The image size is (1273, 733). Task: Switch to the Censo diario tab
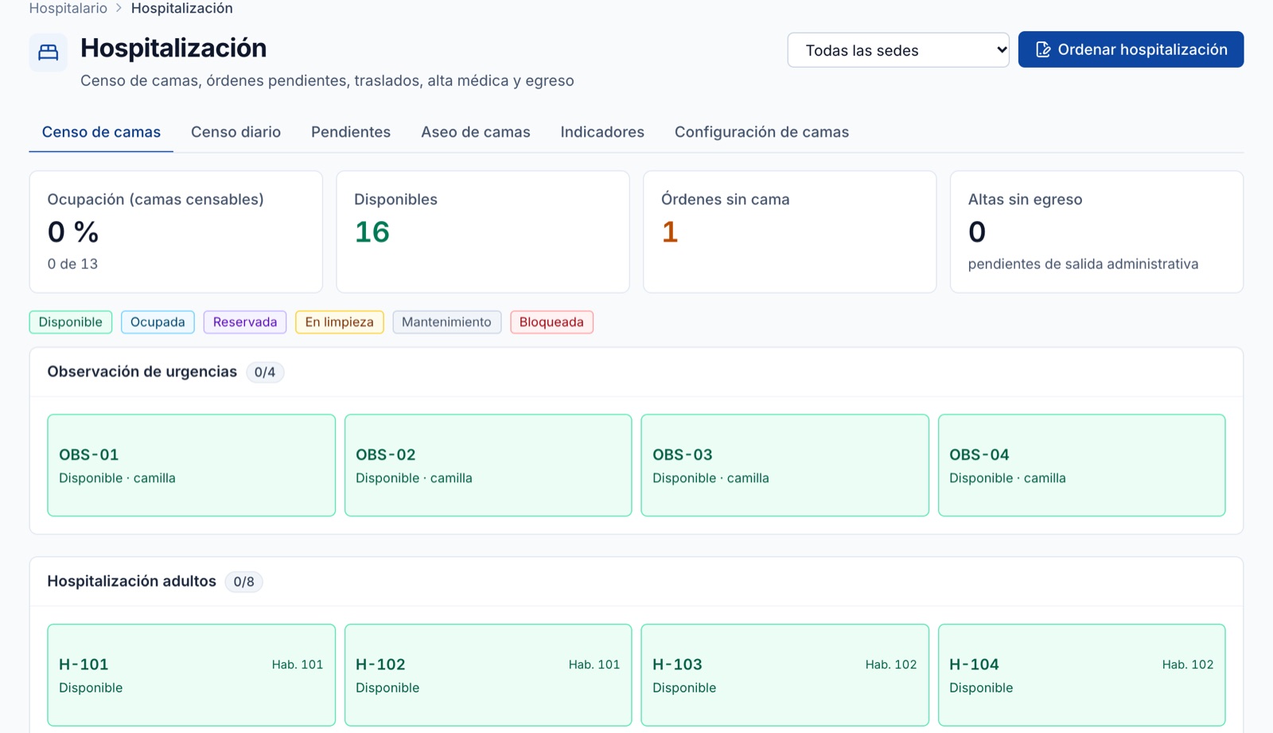coord(236,132)
